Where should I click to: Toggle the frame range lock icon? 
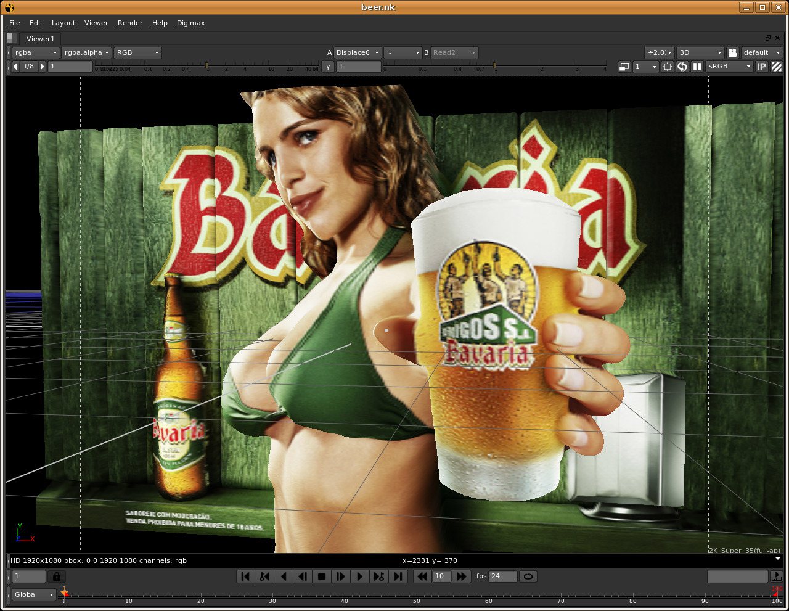pos(56,576)
